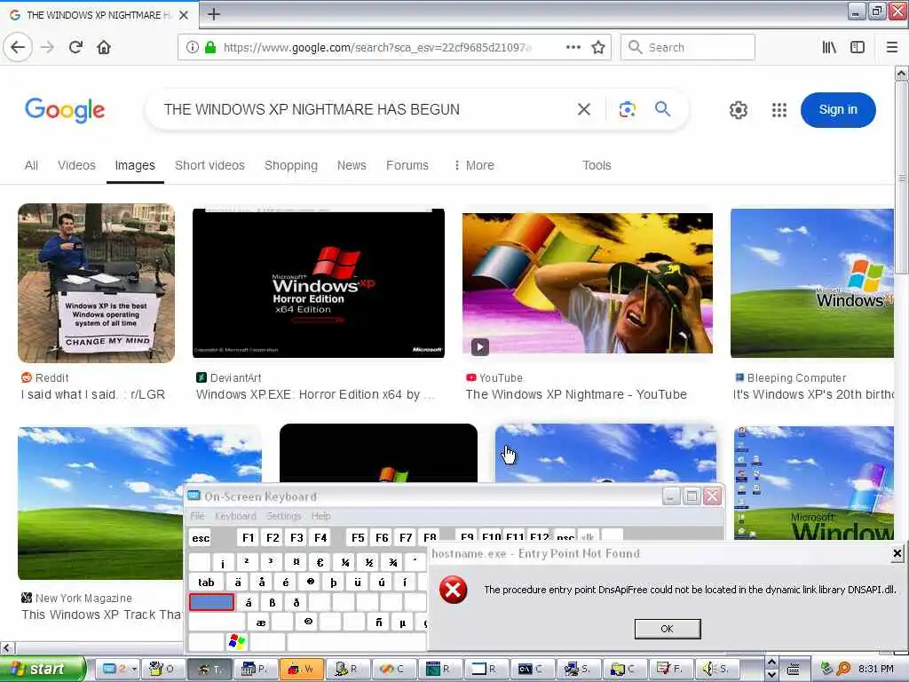Bookmark this page with the star icon
Image resolution: width=909 pixels, height=682 pixels.
pyautogui.click(x=598, y=47)
